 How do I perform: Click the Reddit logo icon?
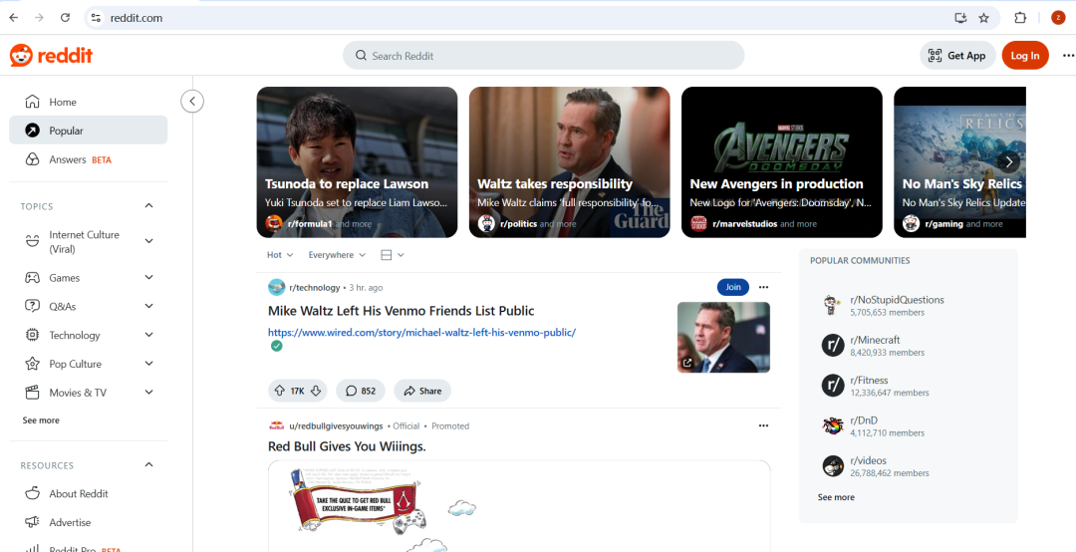click(x=21, y=56)
